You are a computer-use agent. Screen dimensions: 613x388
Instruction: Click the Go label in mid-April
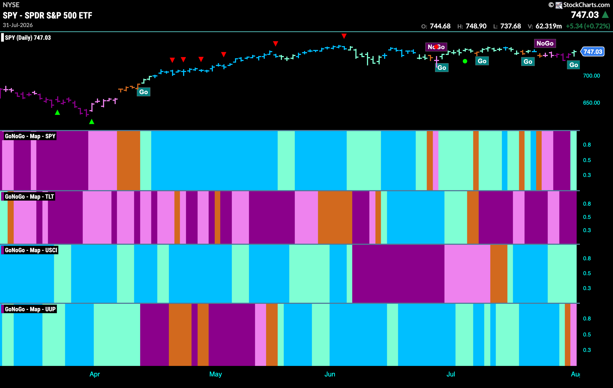pyautogui.click(x=144, y=92)
